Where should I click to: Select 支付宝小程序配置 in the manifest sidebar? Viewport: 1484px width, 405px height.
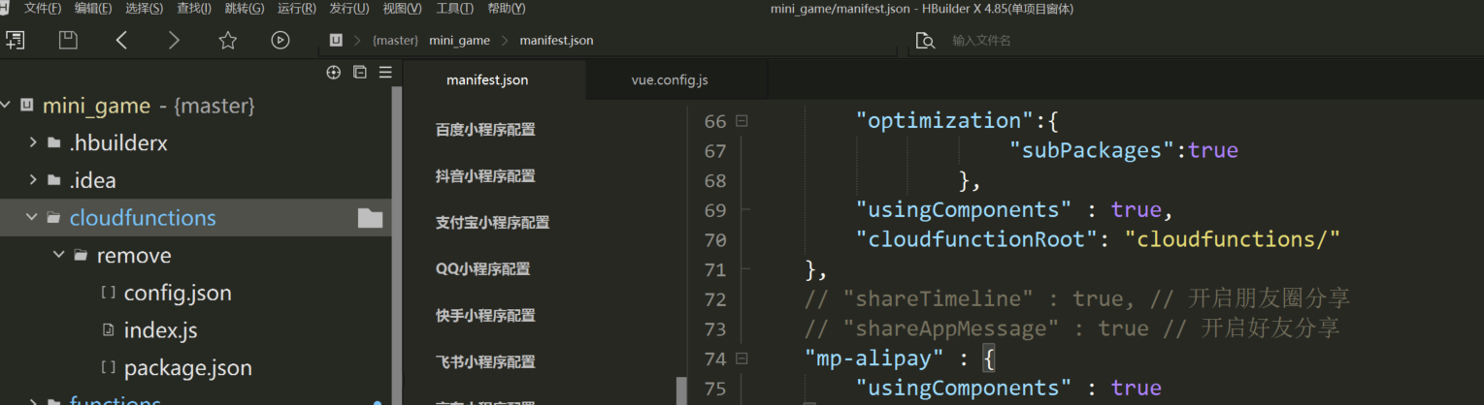(x=492, y=222)
